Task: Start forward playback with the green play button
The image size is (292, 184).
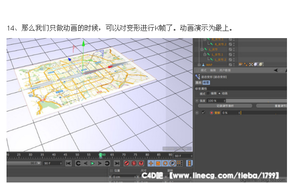Action: click(92, 163)
